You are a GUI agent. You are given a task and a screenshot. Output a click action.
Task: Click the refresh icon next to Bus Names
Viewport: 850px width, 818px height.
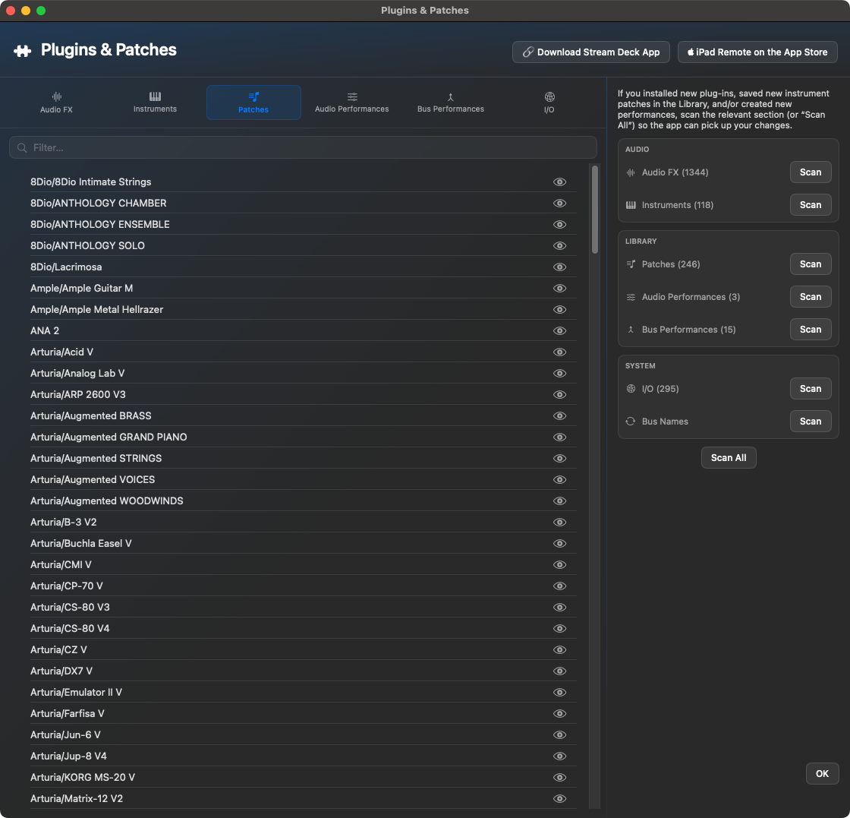pos(631,422)
